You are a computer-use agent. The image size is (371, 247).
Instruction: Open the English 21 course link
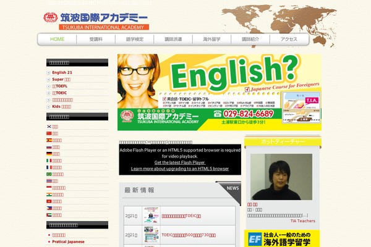62,73
